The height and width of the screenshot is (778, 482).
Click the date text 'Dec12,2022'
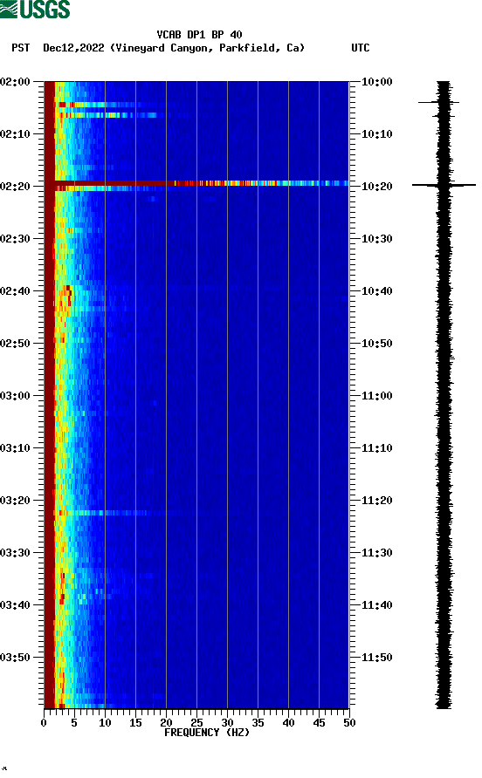pyautogui.click(x=73, y=48)
